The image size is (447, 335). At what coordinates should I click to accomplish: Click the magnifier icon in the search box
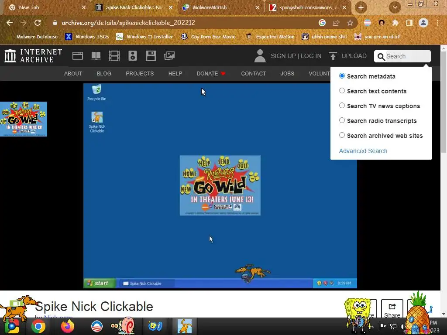381,57
